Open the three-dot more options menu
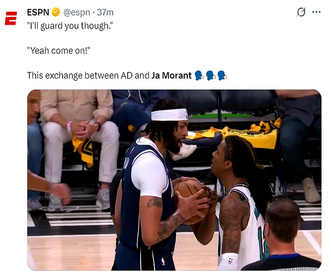Screen dimensions: 331x272 coord(316,12)
